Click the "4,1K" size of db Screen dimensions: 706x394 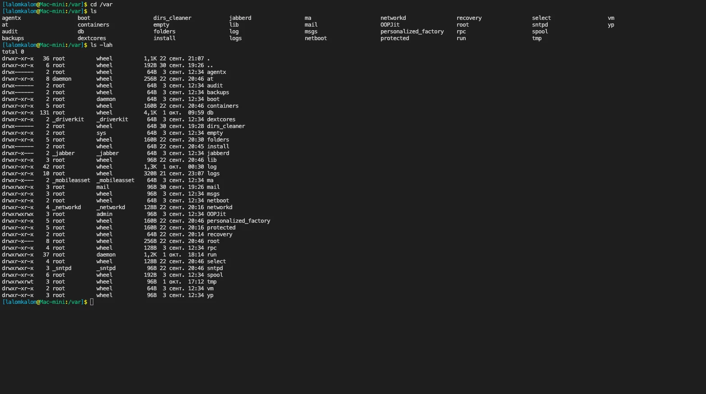click(x=151, y=113)
